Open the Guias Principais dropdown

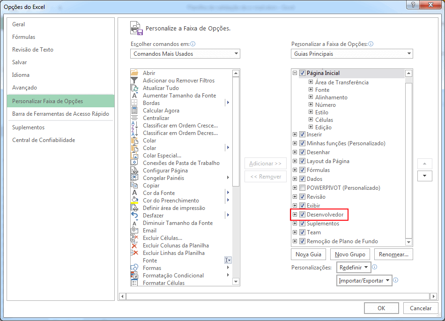tap(351, 54)
